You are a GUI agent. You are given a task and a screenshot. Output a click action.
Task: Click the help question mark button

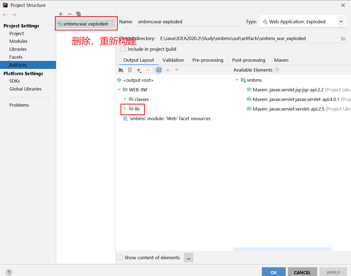(x=9, y=272)
